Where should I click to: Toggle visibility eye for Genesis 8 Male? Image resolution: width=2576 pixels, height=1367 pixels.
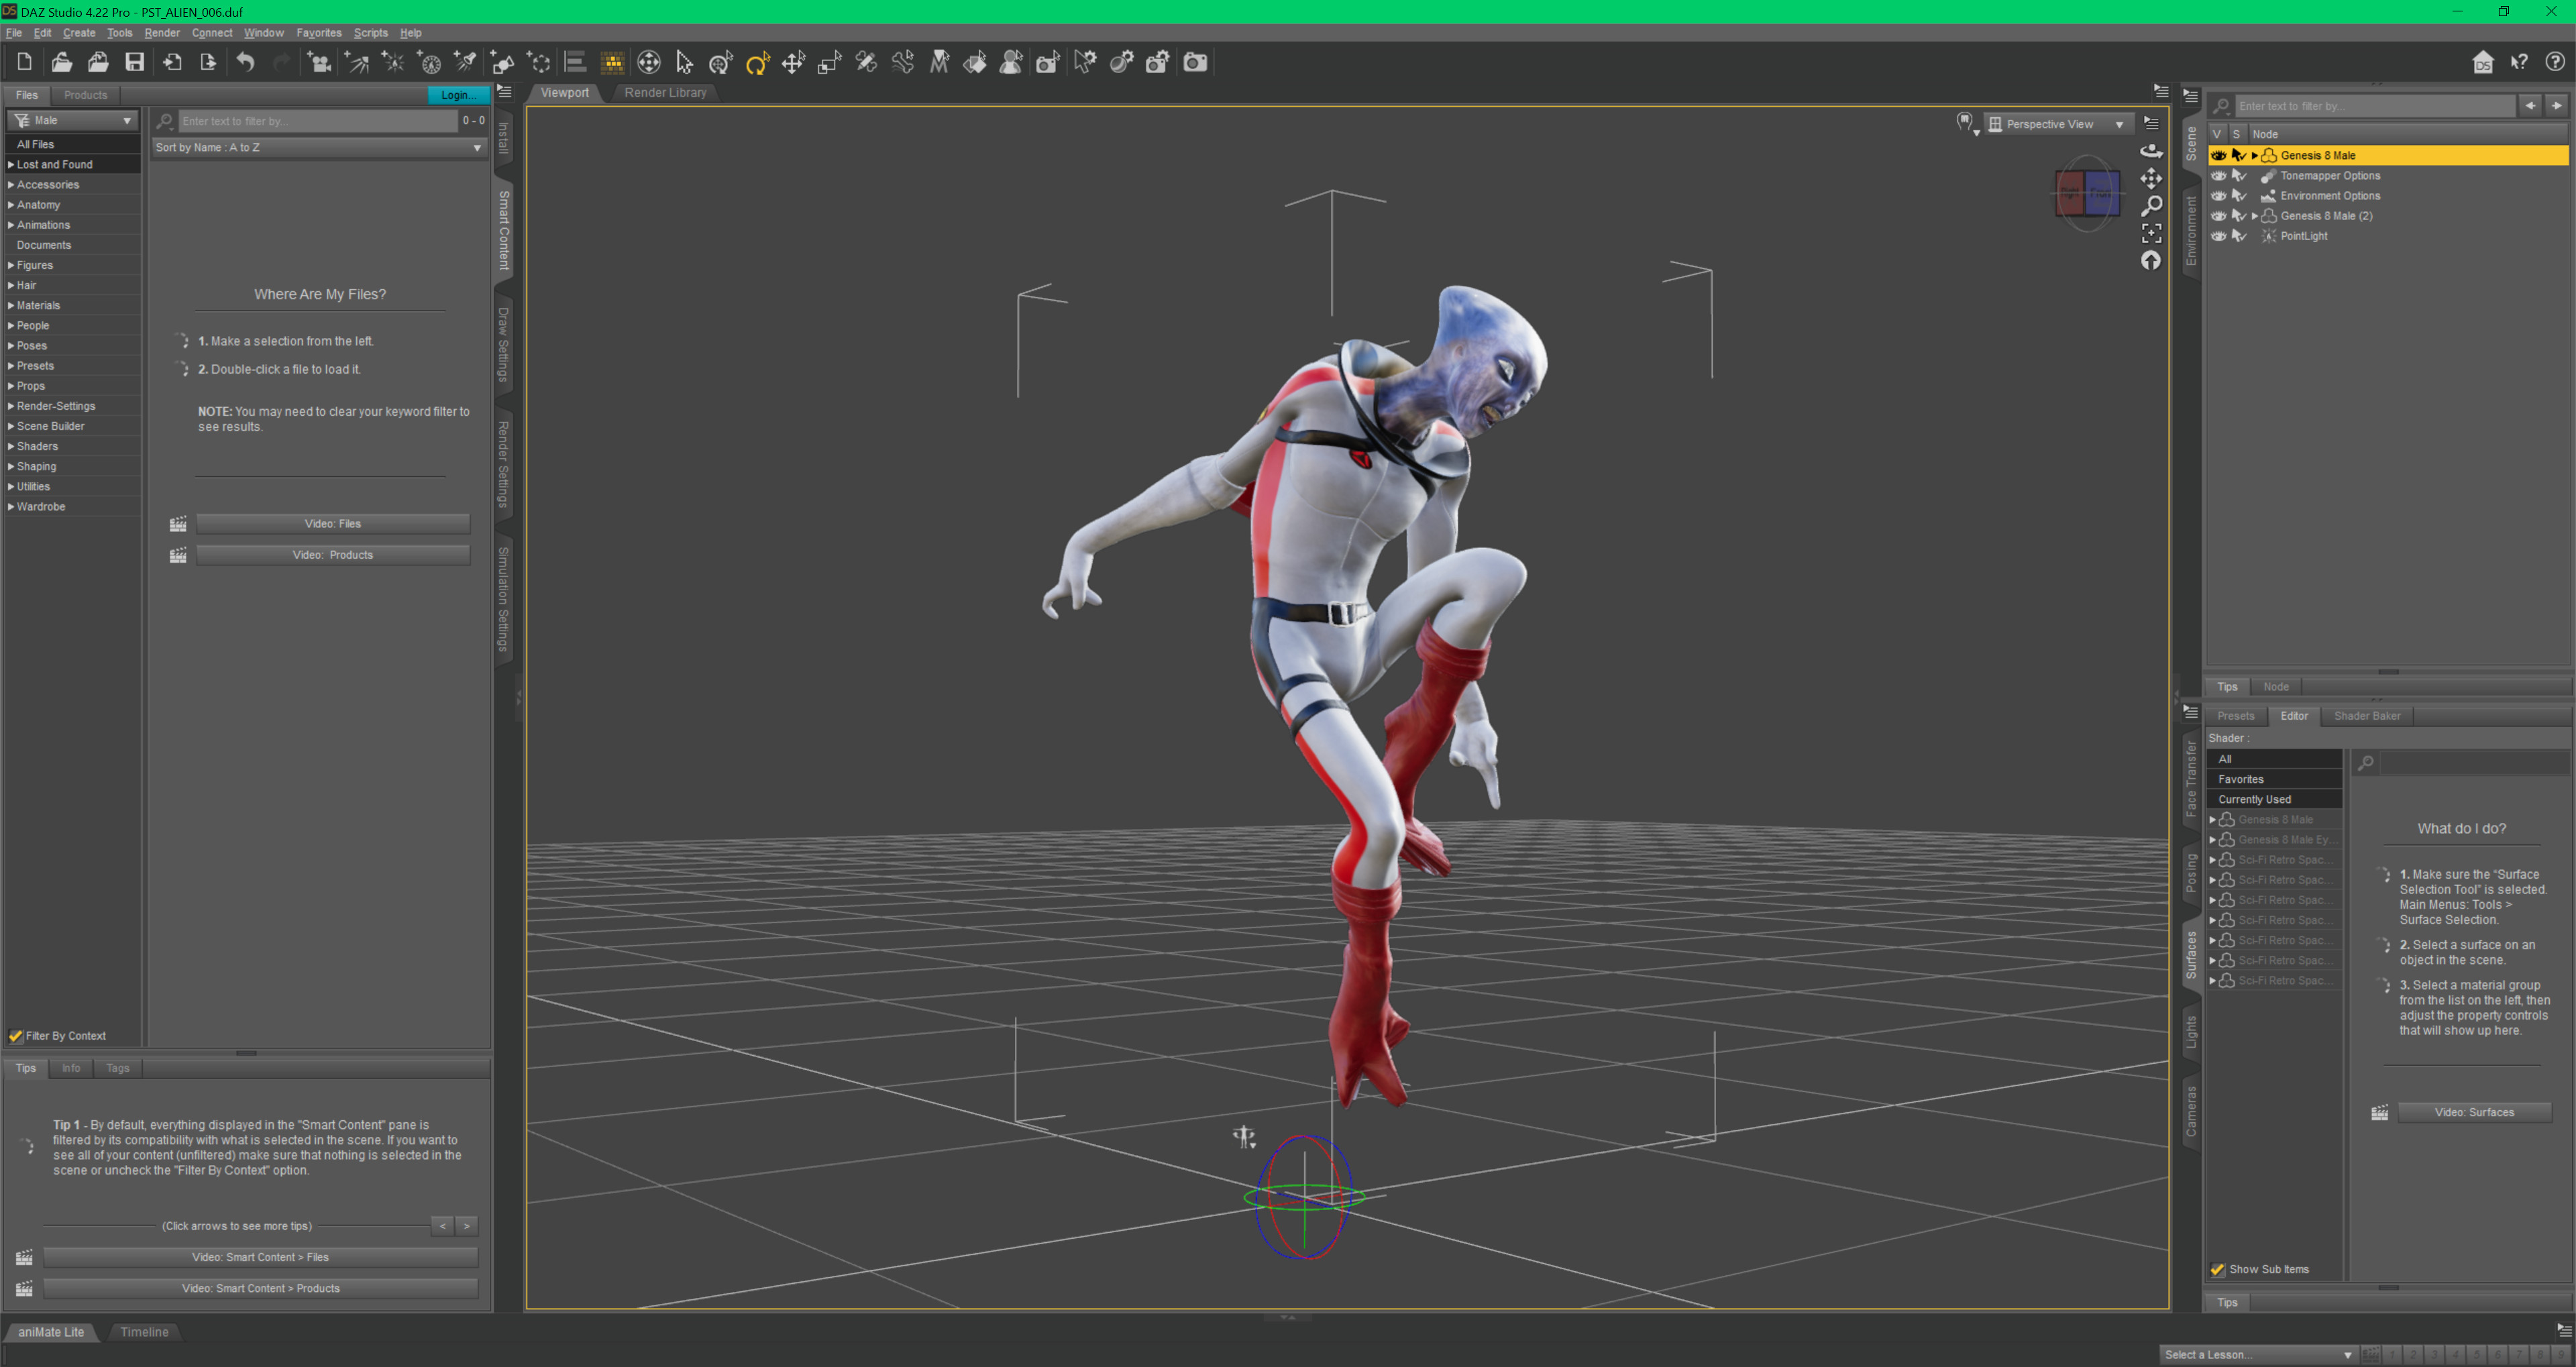[x=2218, y=155]
